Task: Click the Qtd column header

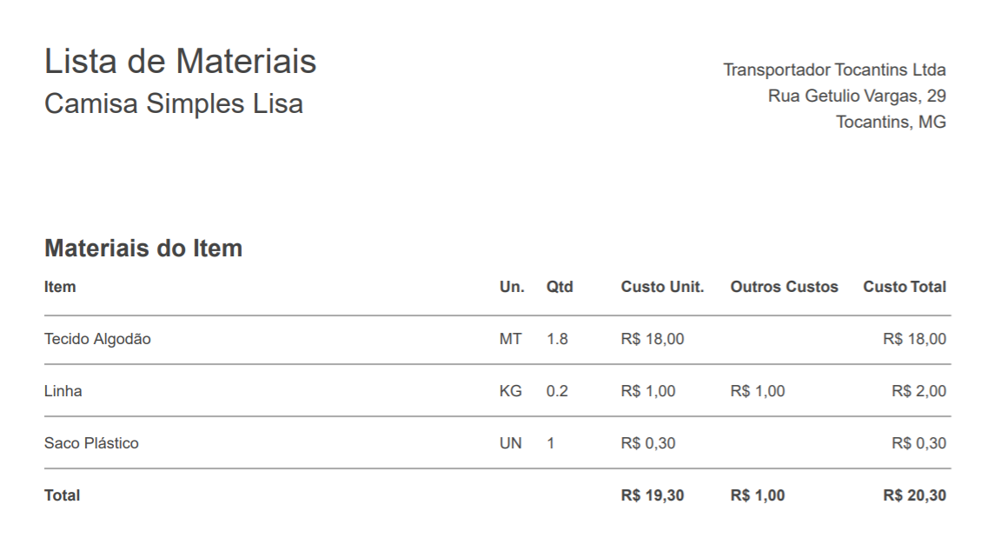Action: tap(560, 287)
